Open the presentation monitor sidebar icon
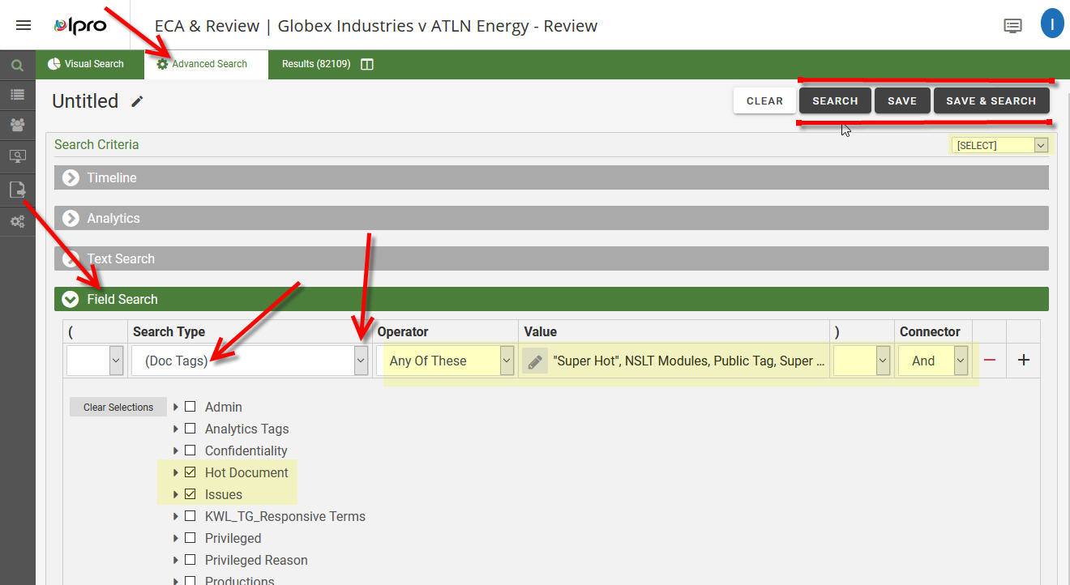Image resolution: width=1070 pixels, height=585 pixels. click(x=17, y=156)
